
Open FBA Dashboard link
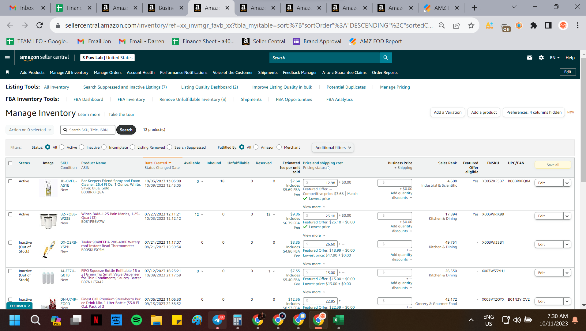click(x=88, y=99)
